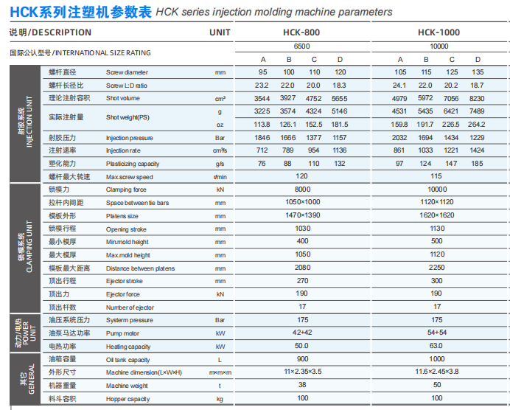Select distance between platens value 2250

[436, 268]
